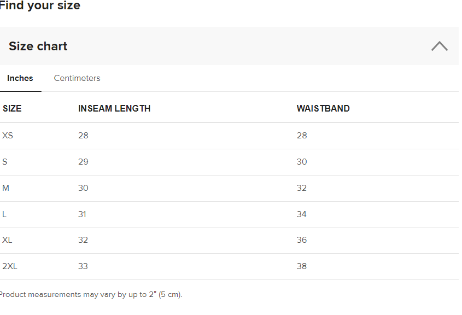This screenshot has height=315, width=462.
Task: Select the Inches tab
Action: 20,78
